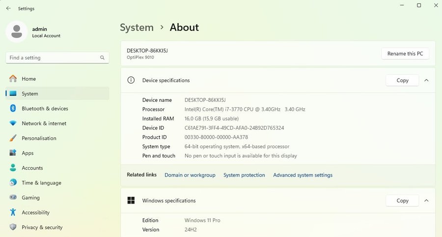Open the Apps sidebar icon

(x=13, y=153)
